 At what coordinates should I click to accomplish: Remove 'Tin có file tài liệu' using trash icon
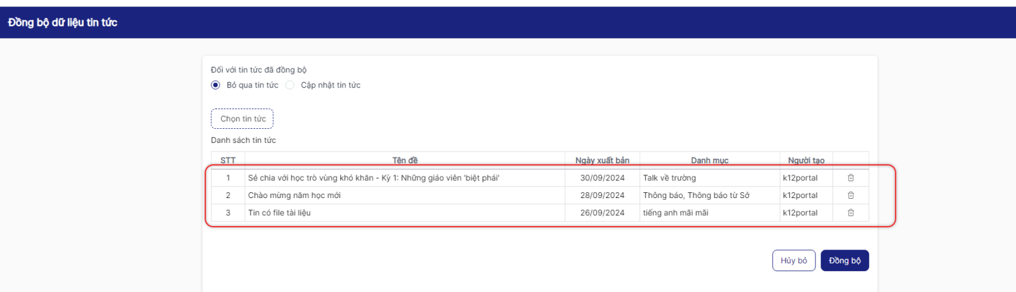click(850, 213)
